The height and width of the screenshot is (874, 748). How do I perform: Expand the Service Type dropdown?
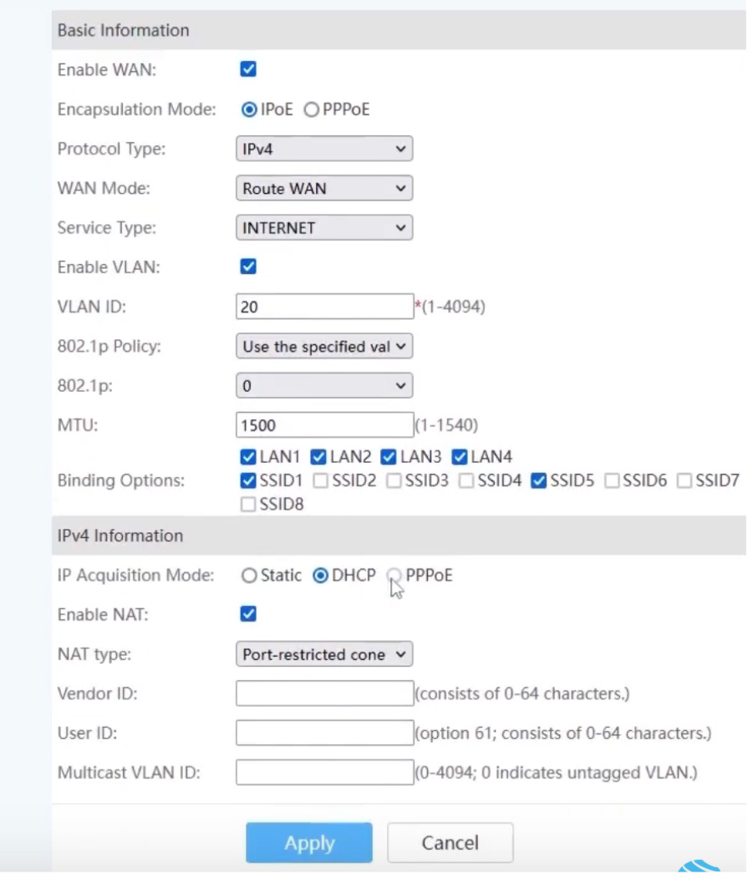323,228
